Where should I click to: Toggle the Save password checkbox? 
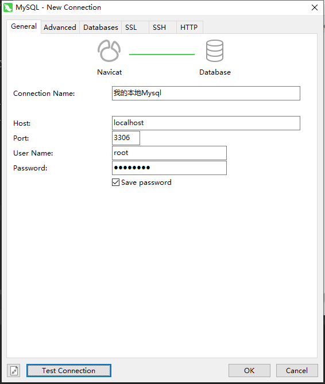click(115, 182)
